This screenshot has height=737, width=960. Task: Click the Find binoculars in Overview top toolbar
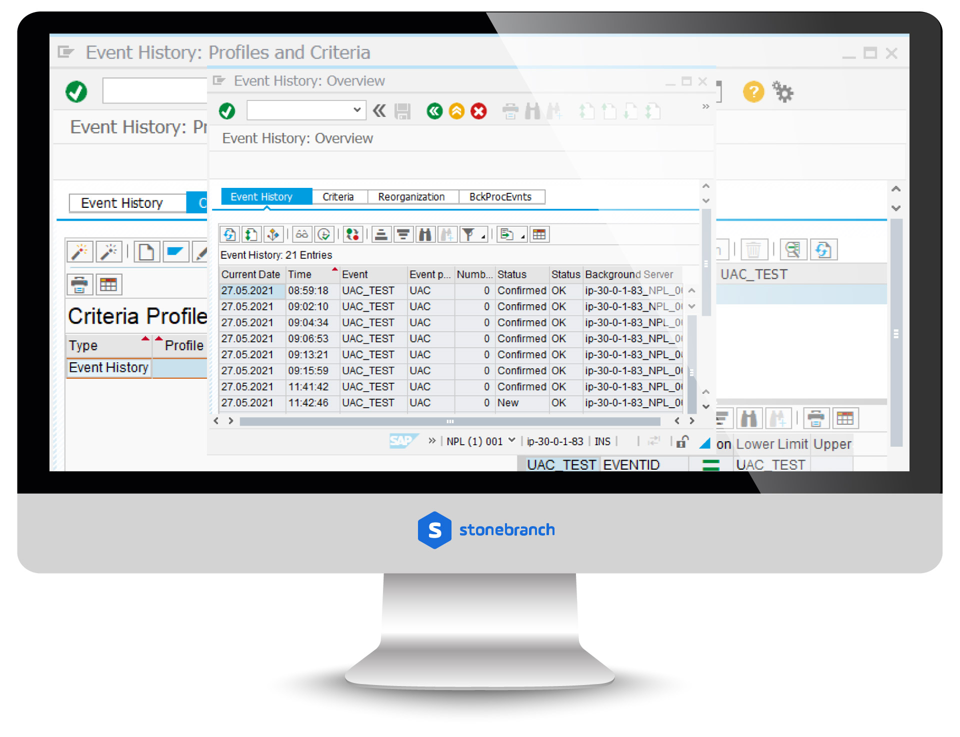[x=532, y=111]
